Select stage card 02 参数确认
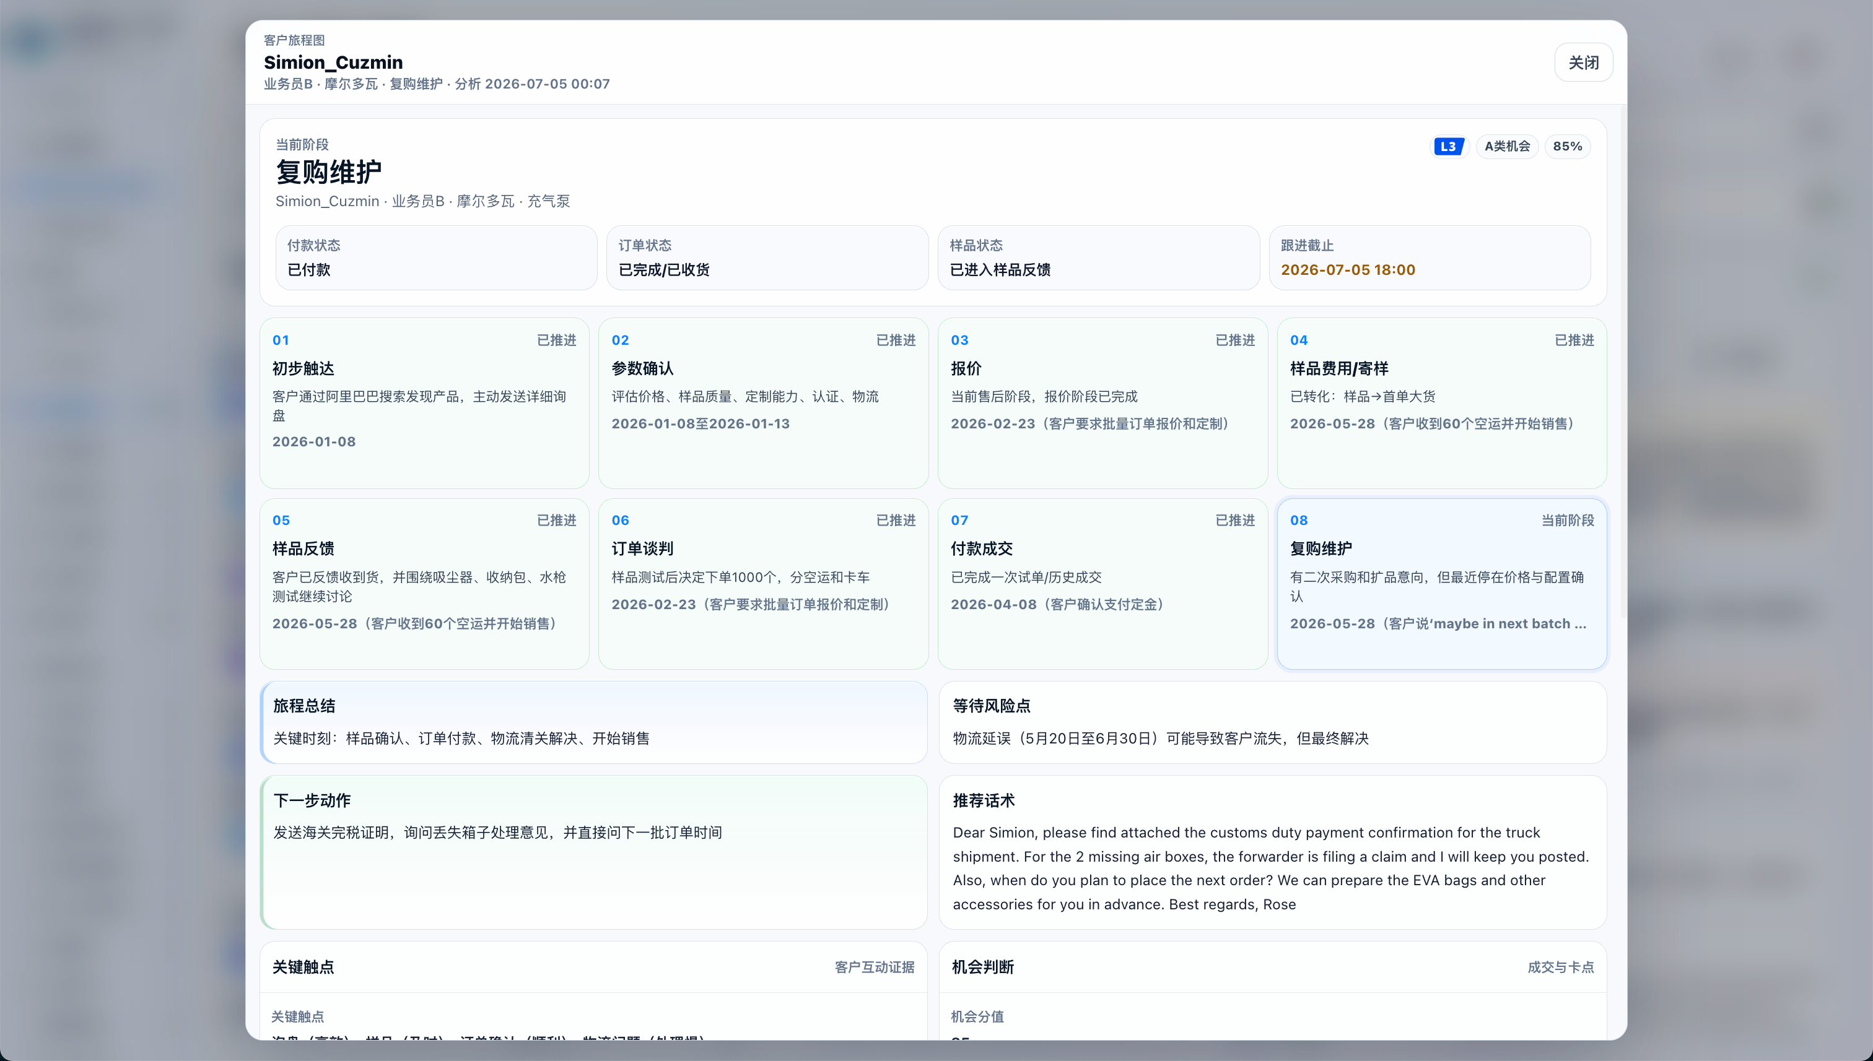1873x1061 pixels. (763, 403)
